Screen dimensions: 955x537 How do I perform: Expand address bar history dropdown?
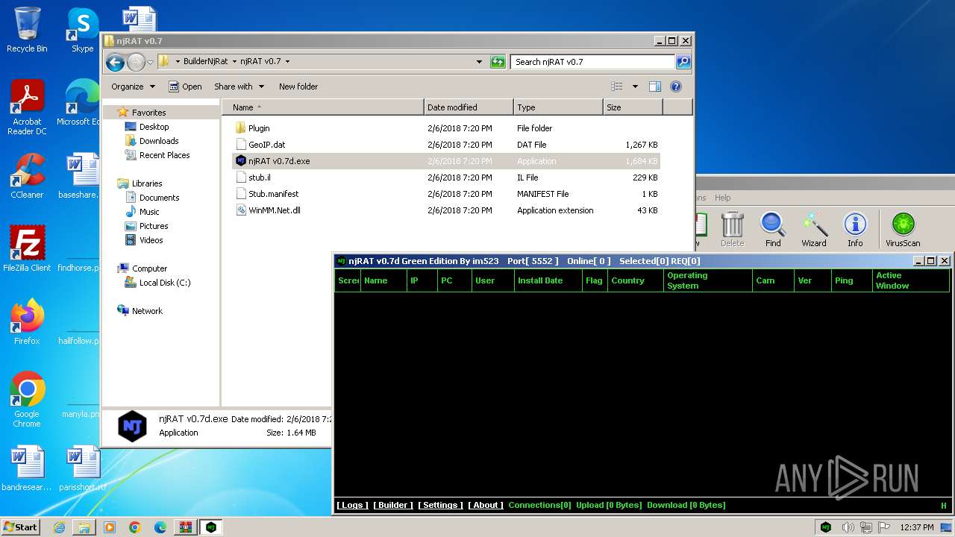pos(479,62)
